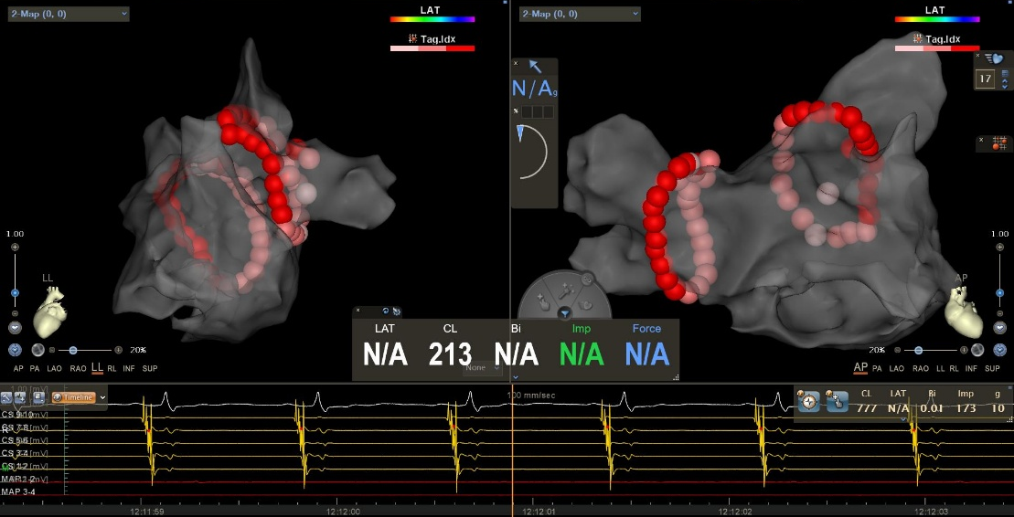Viewport: 1014px width, 517px height.
Task: Click the pointer-hand icon beside CL 777
Action: coord(837,401)
